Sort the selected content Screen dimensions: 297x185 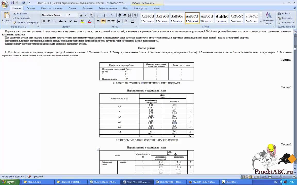[x=130, y=15]
